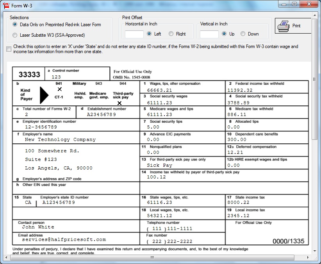
Task: Select 'Data Only on Preprinted Red-ink Laser Form'
Action: pos(14,24)
